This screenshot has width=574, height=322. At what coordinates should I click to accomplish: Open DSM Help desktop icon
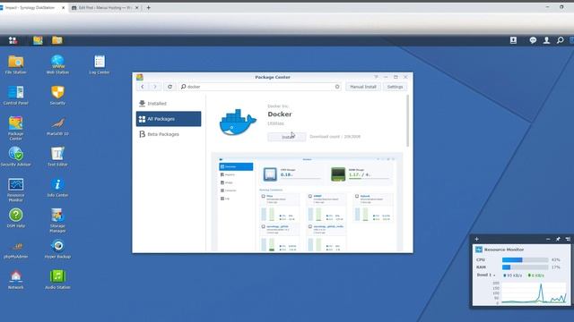[x=16, y=218]
